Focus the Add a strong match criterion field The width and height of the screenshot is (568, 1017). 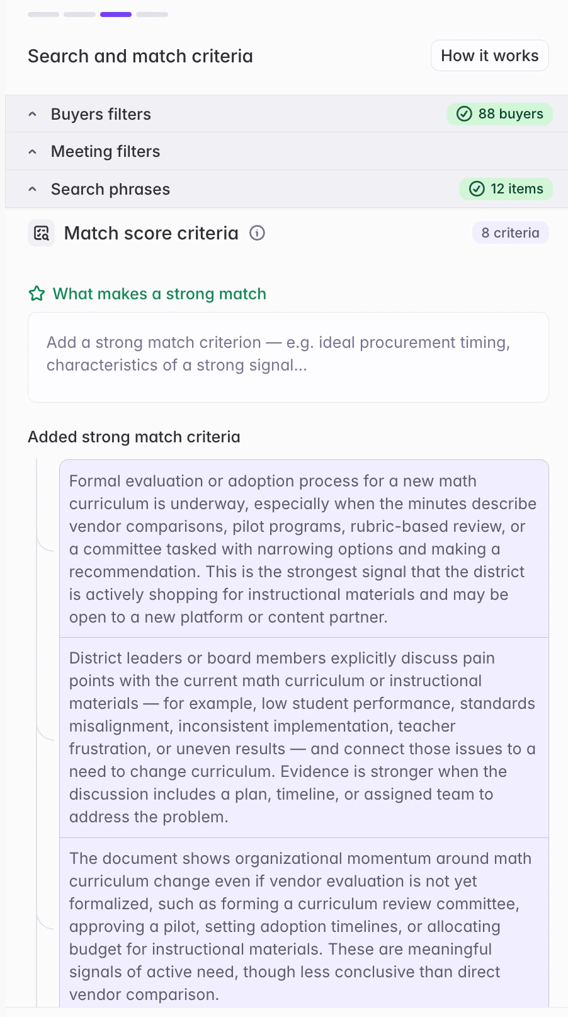pyautogui.click(x=288, y=357)
